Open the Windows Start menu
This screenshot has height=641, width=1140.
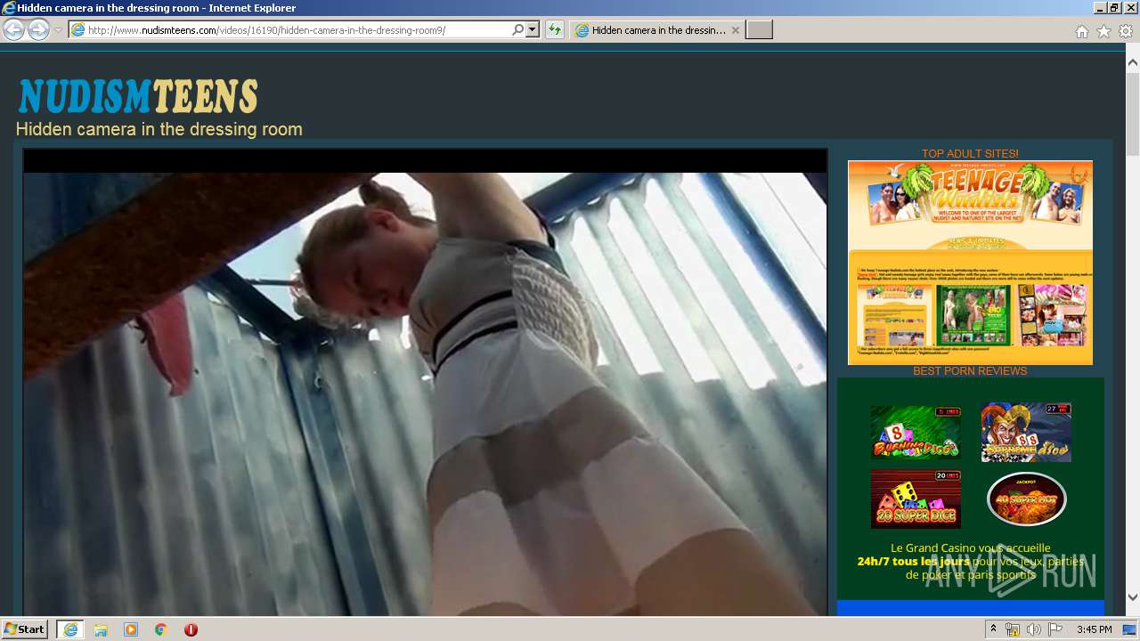click(x=24, y=629)
